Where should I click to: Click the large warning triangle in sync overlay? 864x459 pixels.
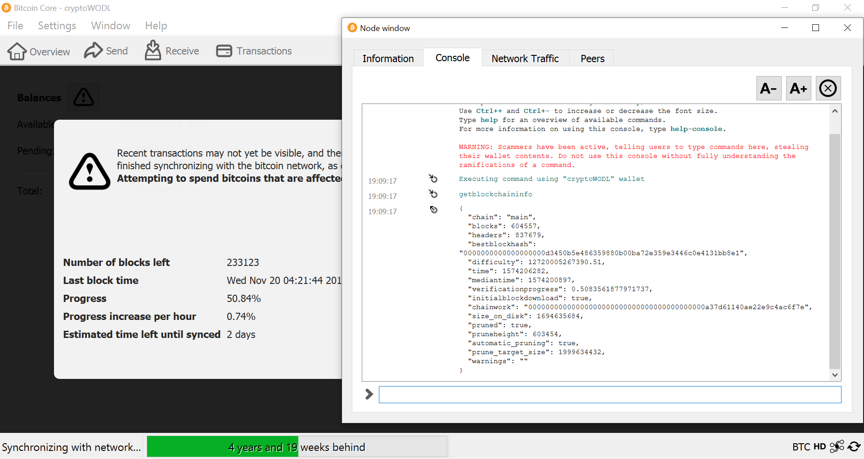point(90,171)
